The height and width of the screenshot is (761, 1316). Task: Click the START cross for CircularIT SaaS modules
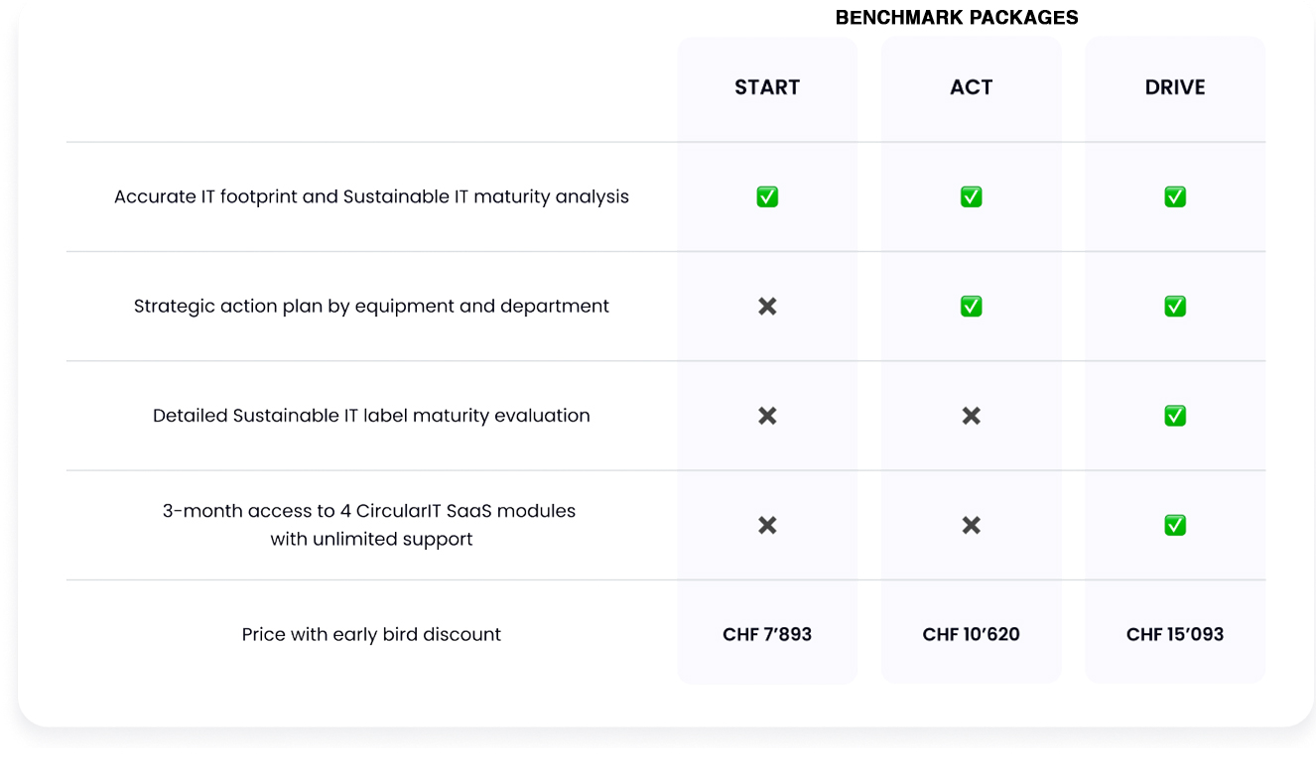pyautogui.click(x=767, y=525)
